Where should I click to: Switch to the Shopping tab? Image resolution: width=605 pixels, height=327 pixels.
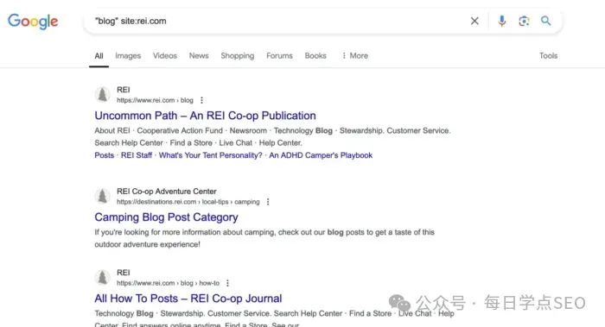(x=238, y=56)
